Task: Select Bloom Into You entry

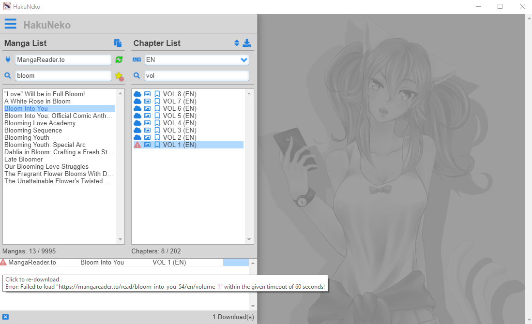Action: point(26,108)
